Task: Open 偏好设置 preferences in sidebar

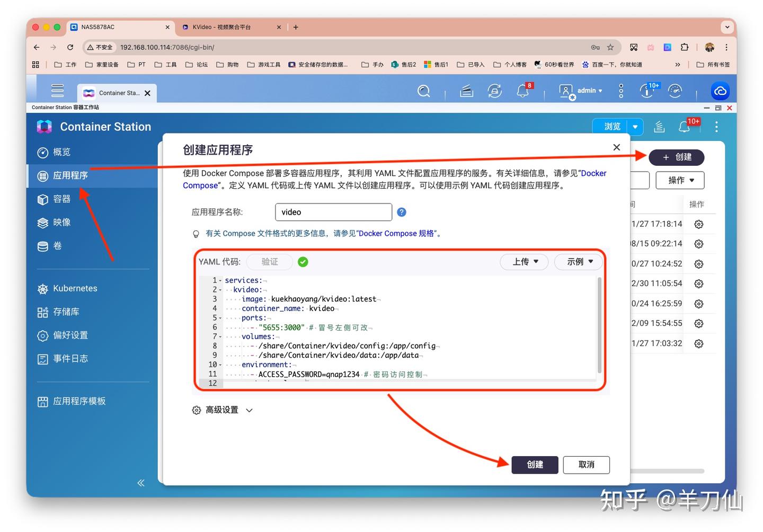Action: point(69,335)
